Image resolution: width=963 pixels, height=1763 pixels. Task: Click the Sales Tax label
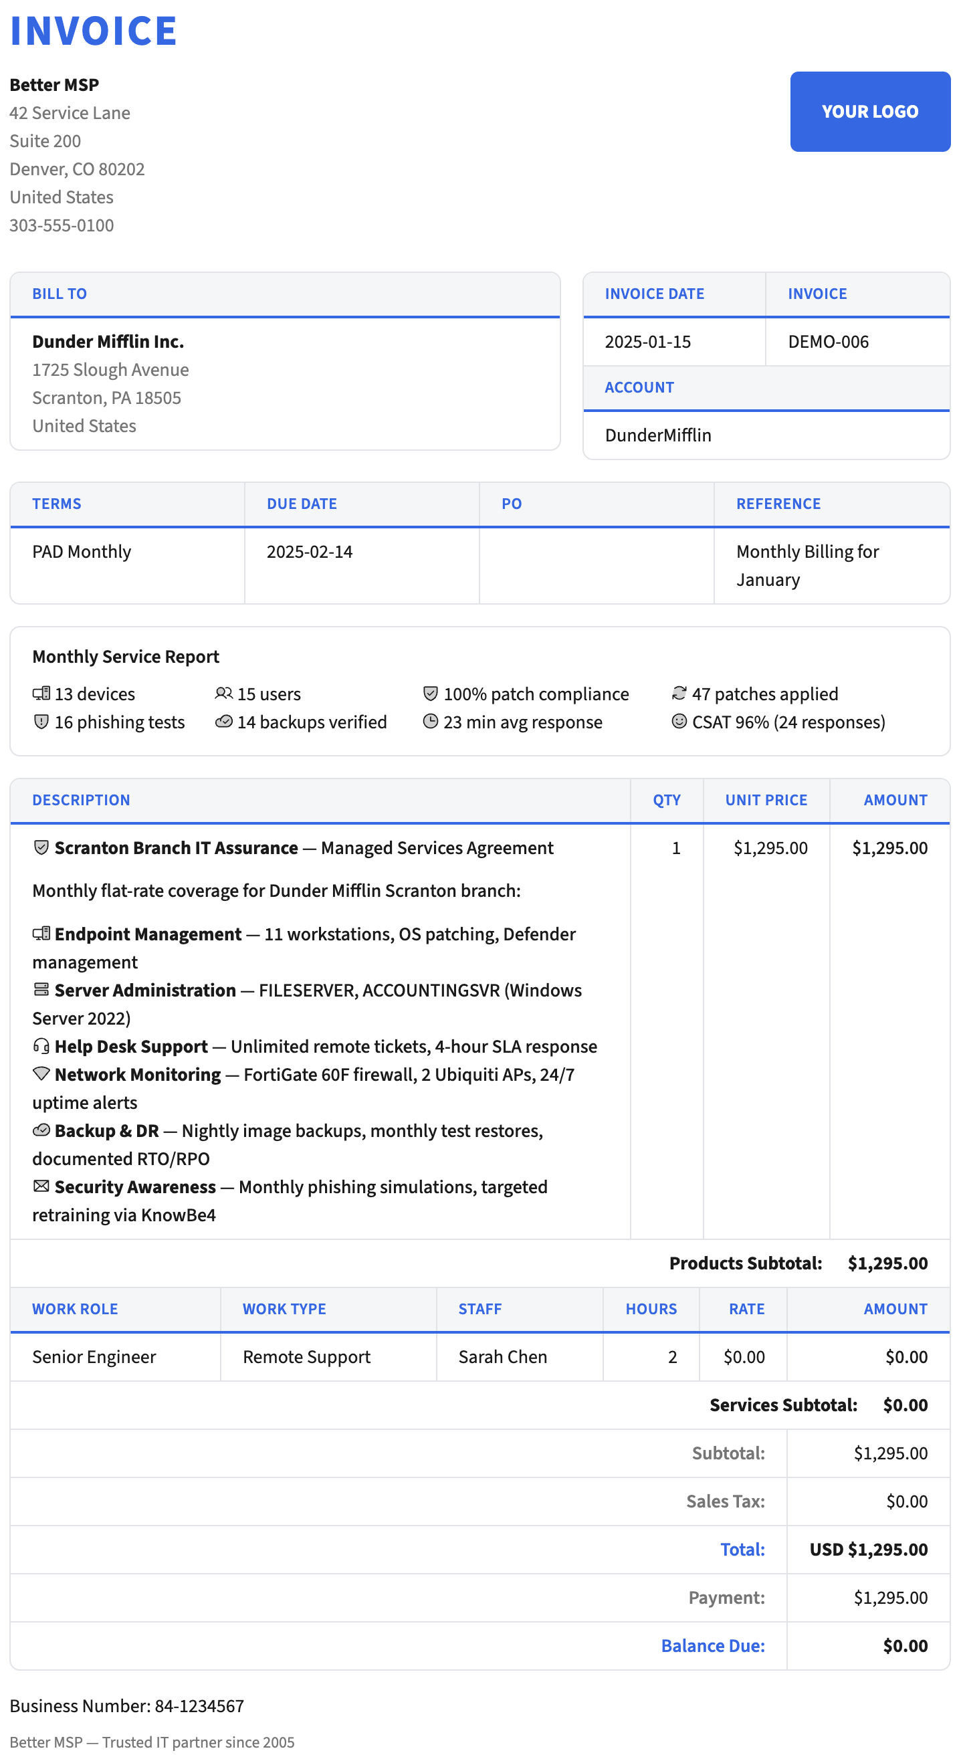[726, 1501]
